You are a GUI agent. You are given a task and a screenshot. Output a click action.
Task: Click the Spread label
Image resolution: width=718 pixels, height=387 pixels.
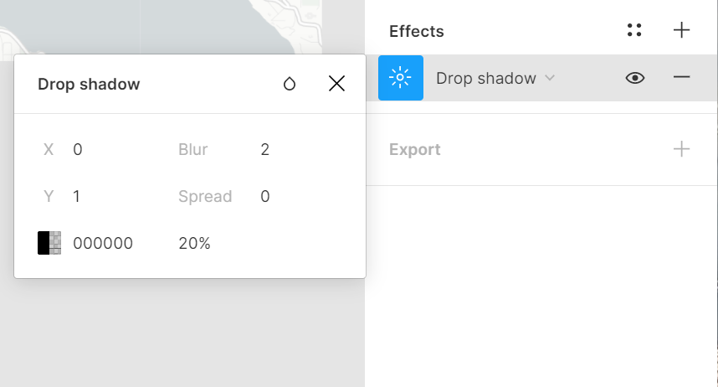click(205, 197)
